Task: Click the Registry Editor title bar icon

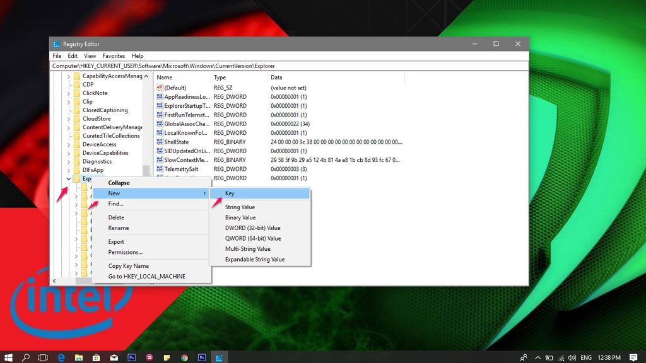Action: 56,44
